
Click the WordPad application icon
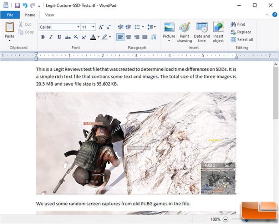tap(6, 5)
